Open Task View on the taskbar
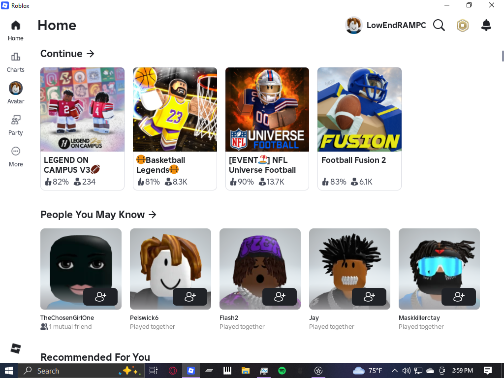Image resolution: width=504 pixels, height=378 pixels. pos(154,371)
